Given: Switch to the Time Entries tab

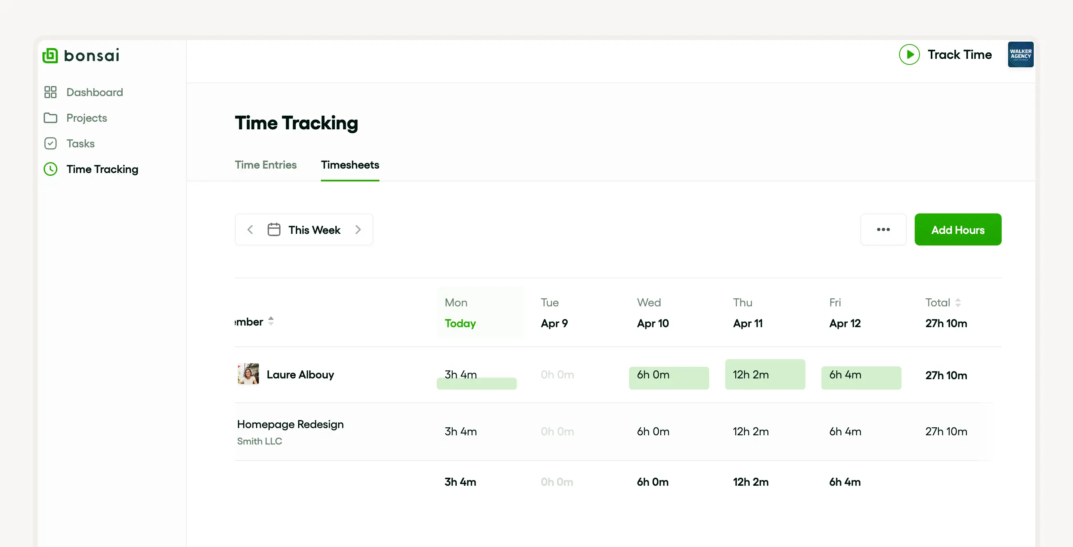Looking at the screenshot, I should pyautogui.click(x=266, y=165).
